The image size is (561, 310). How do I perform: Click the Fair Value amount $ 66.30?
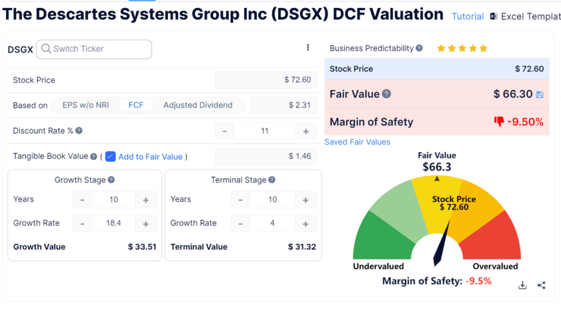click(x=513, y=94)
